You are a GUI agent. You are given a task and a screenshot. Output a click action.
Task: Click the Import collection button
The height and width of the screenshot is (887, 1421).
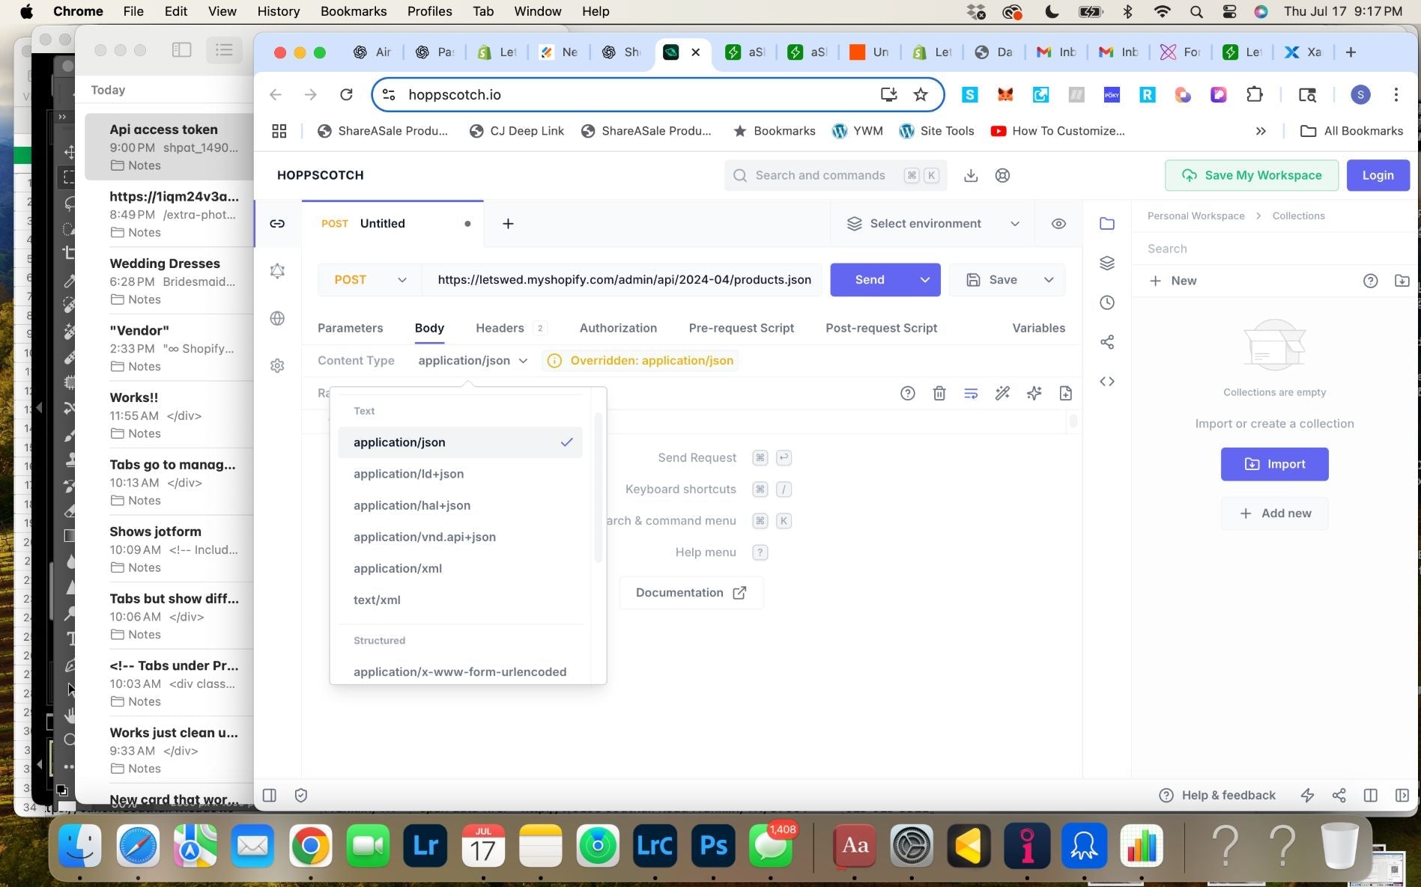(x=1274, y=464)
